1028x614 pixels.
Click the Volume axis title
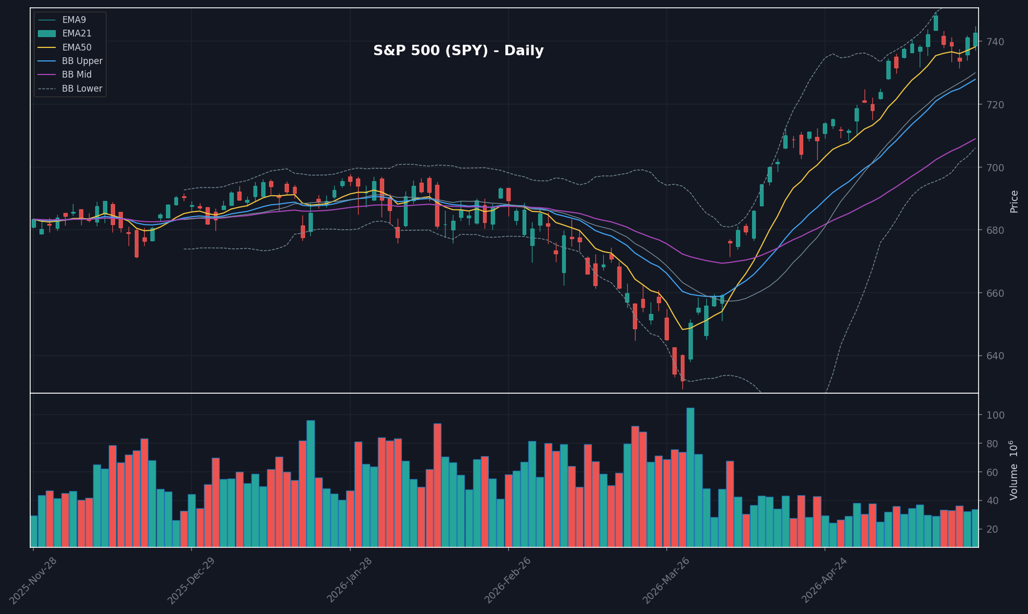[1014, 470]
